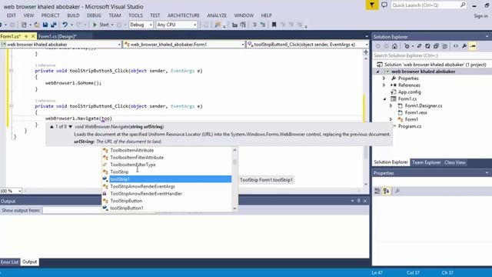
Task: Switch to the Team Explorer tab
Action: pyautogui.click(x=426, y=162)
